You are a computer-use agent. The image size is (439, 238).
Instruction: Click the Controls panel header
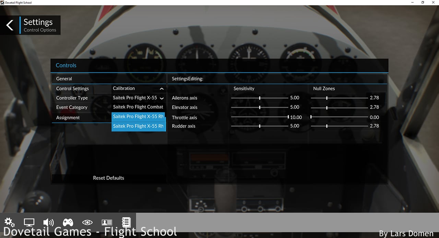click(66, 66)
